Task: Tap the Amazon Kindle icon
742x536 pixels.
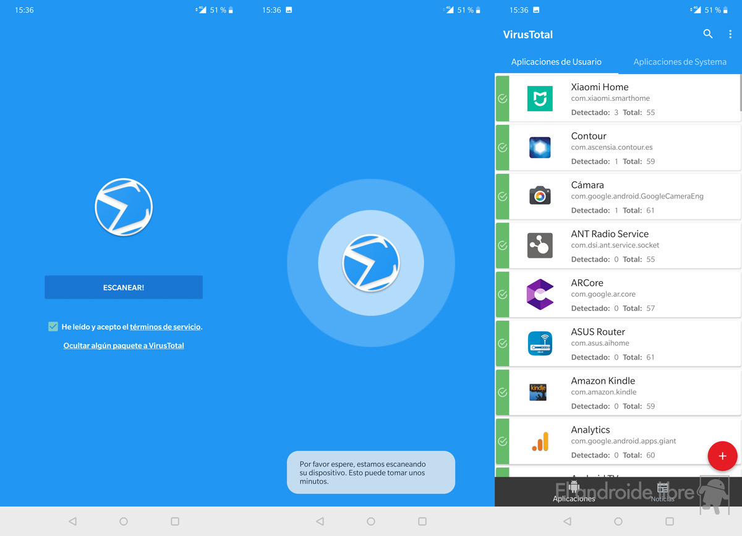Action: point(539,392)
